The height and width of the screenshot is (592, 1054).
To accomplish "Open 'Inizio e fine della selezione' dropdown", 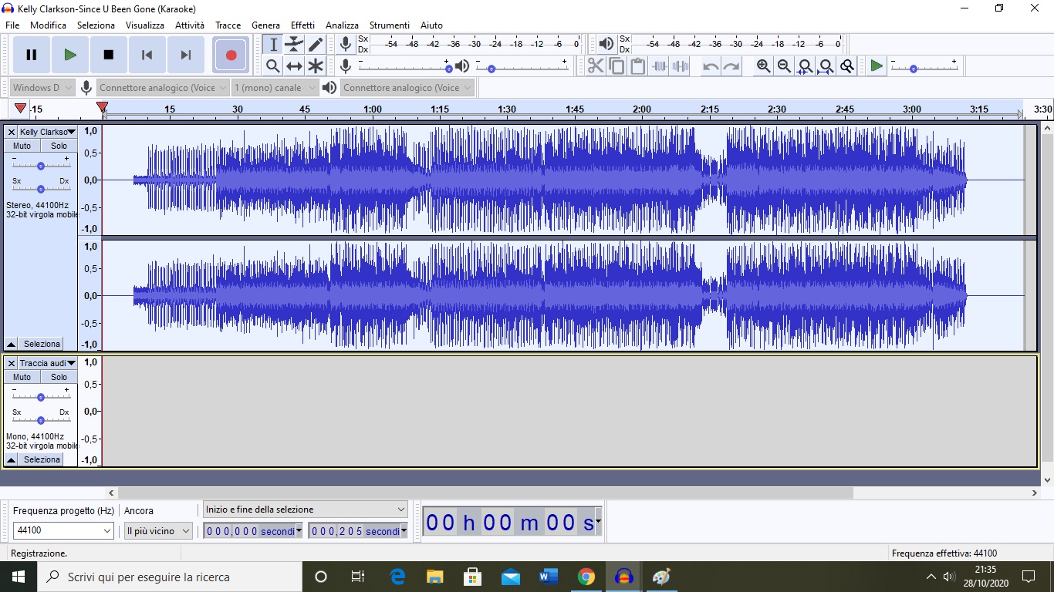I will [x=305, y=510].
